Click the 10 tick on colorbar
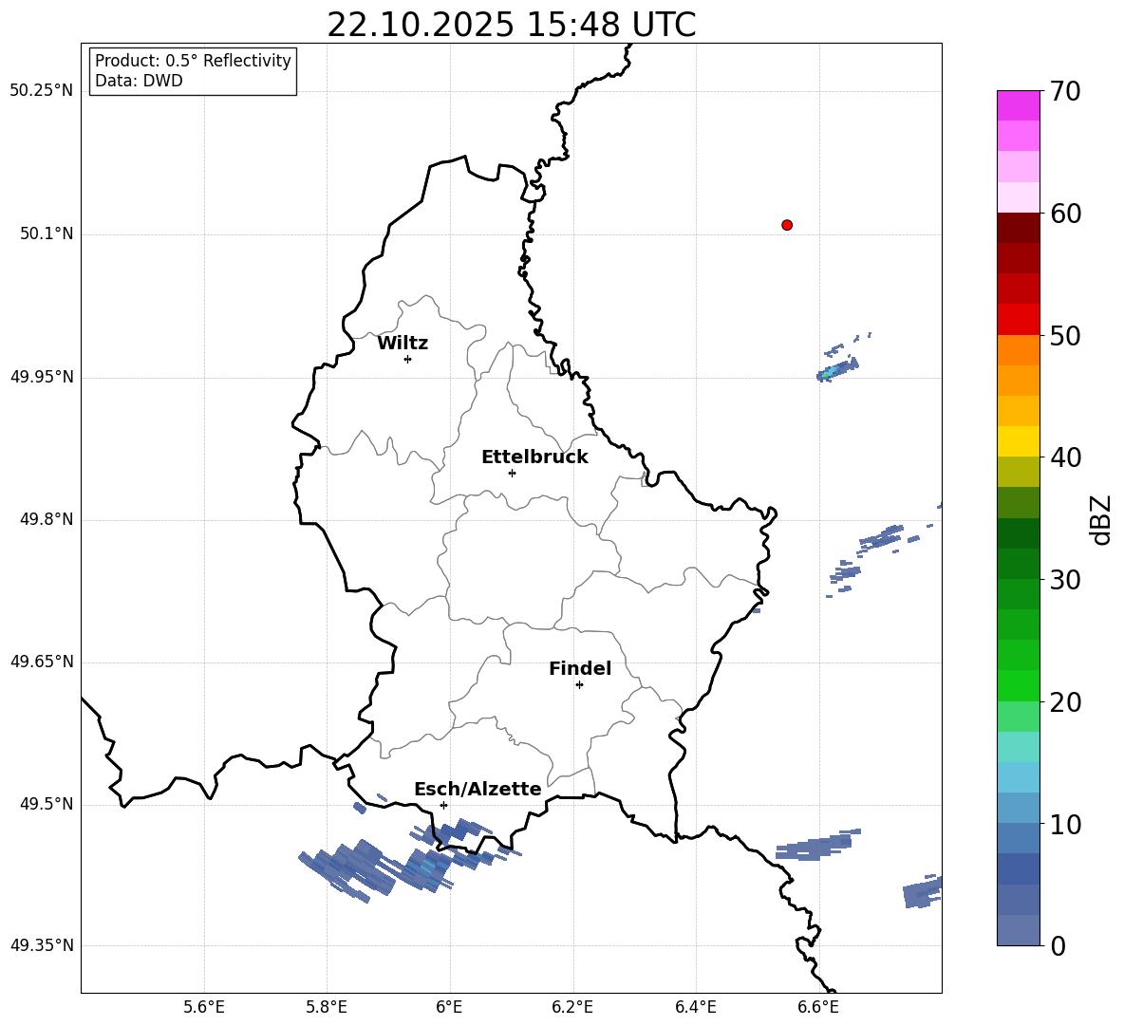This screenshot has height=1026, width=1124. coord(1065,825)
